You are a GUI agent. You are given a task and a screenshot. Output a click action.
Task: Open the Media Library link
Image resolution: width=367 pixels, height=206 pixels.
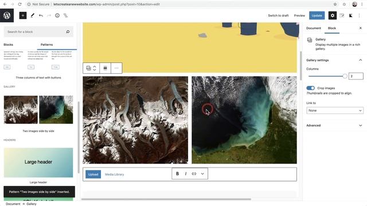pos(114,174)
